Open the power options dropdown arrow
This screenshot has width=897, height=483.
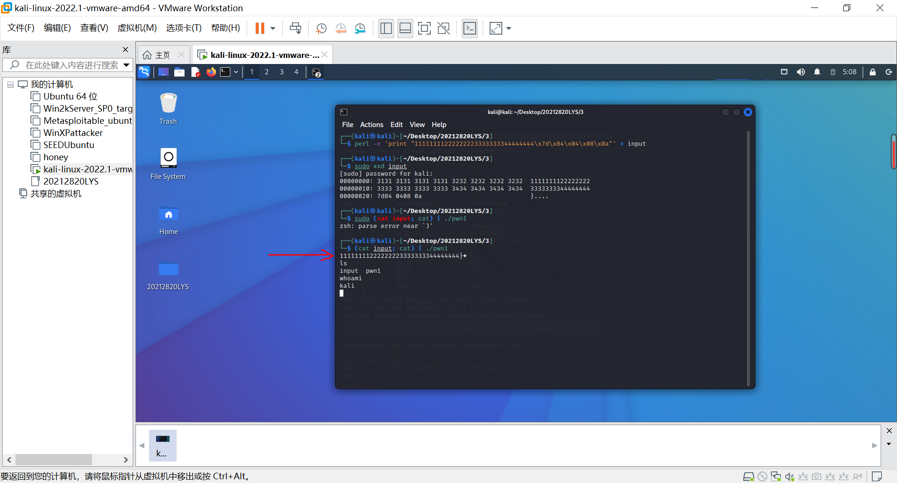(273, 28)
